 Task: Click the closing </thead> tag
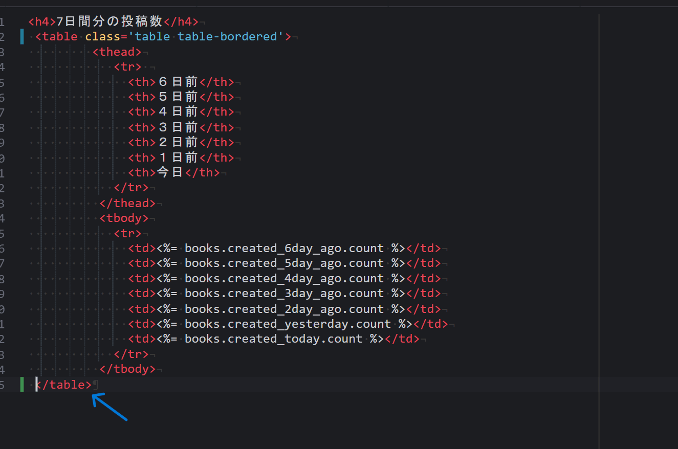tap(127, 203)
